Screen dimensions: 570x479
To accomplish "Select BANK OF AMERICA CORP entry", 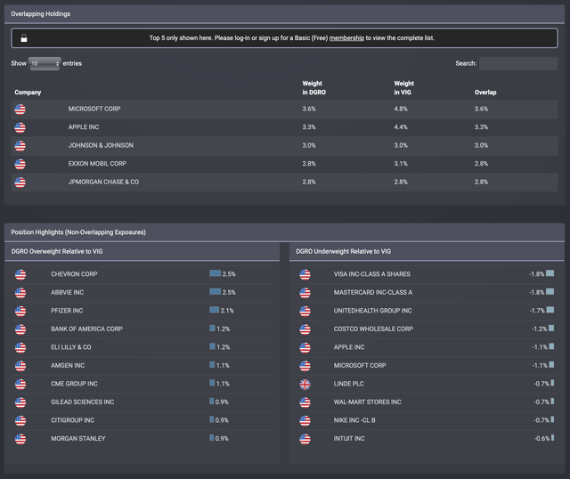I will click(x=86, y=329).
